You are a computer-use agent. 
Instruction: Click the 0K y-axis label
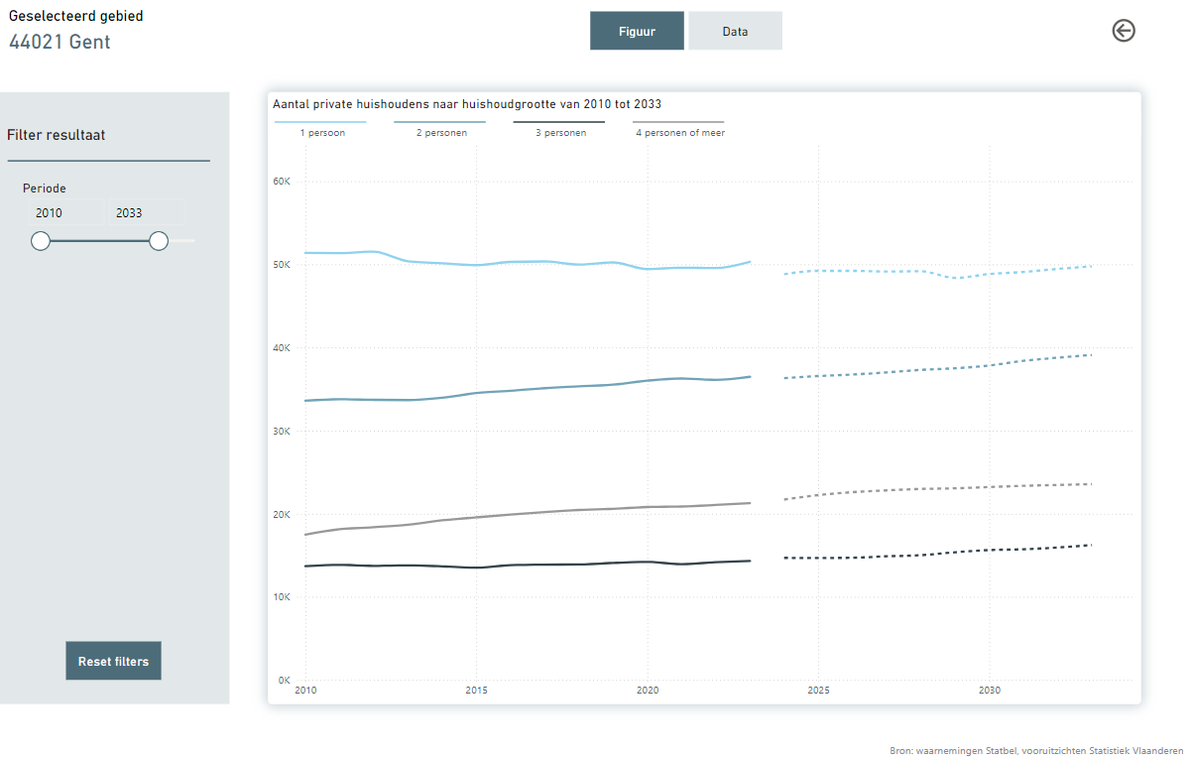[284, 681]
